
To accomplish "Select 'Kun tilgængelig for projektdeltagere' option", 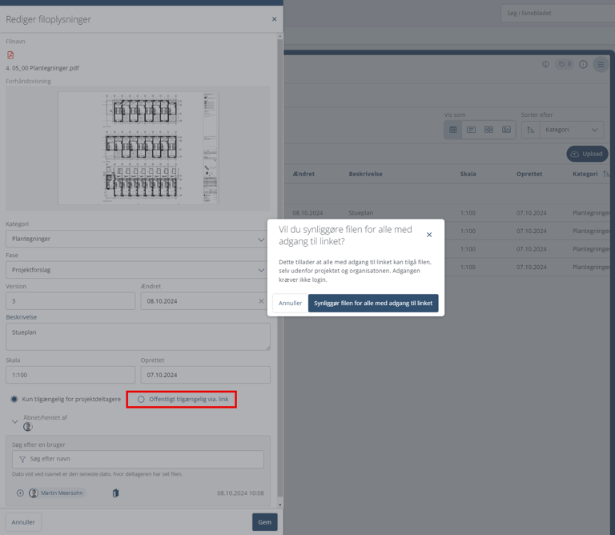I will 14,399.
